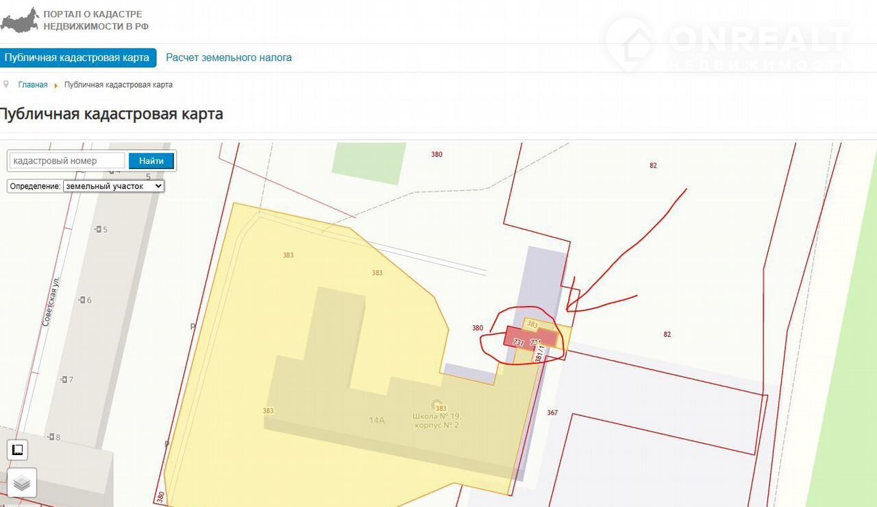The width and height of the screenshot is (877, 507).
Task: Select the entrance icon beside building 7
Action: click(64, 379)
